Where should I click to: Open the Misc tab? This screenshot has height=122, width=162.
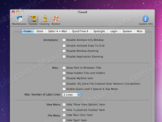click(140, 31)
